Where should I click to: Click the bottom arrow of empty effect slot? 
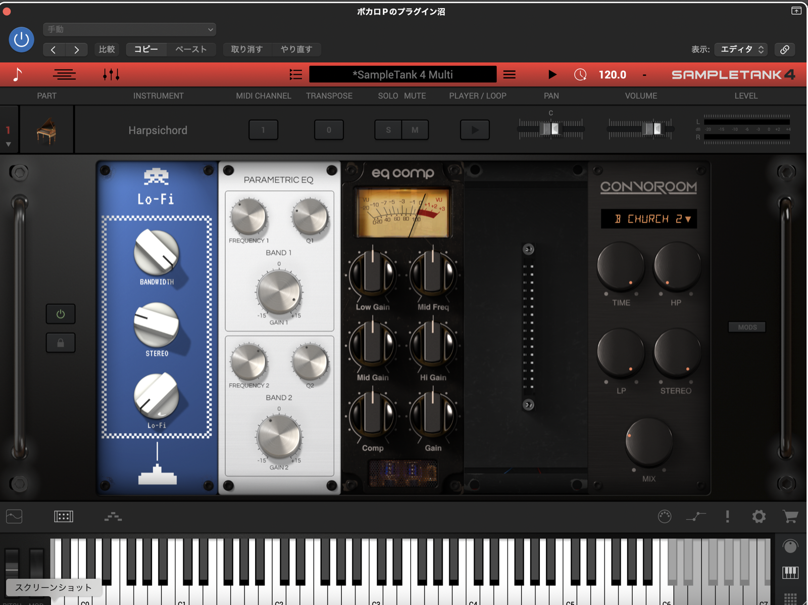(x=528, y=405)
